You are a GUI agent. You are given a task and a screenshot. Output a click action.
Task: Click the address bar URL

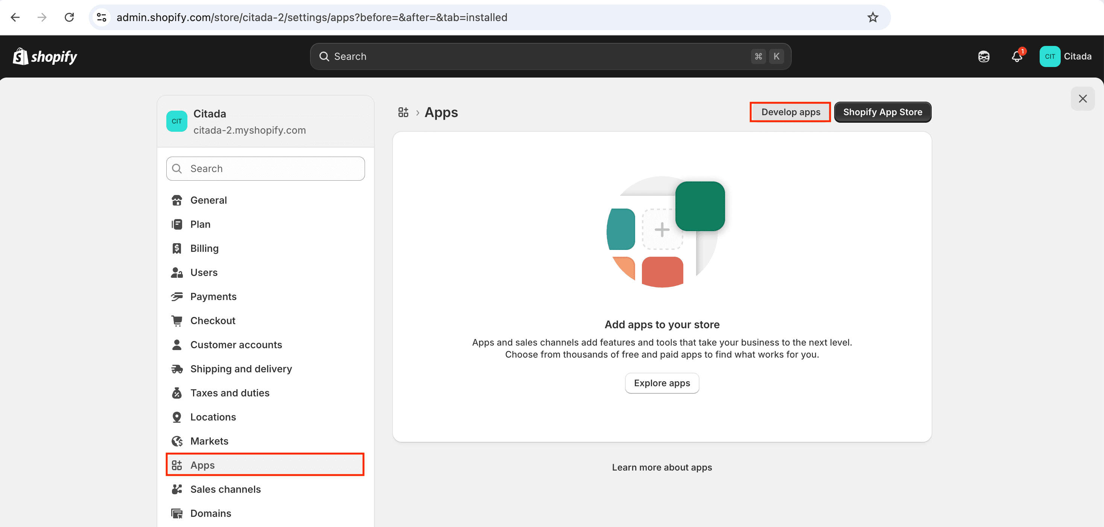point(312,17)
